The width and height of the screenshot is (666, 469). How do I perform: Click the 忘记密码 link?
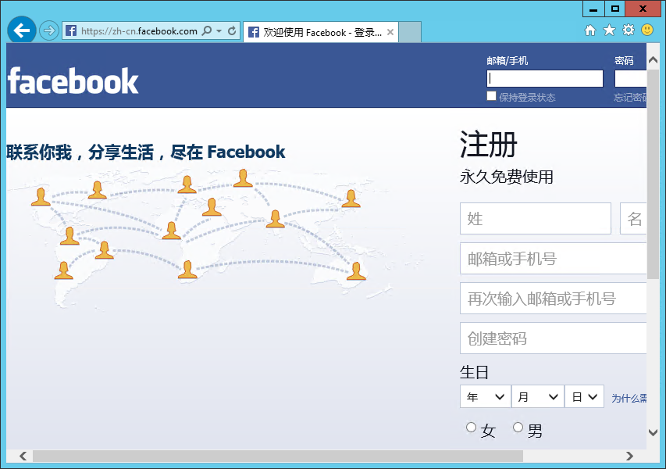click(630, 98)
